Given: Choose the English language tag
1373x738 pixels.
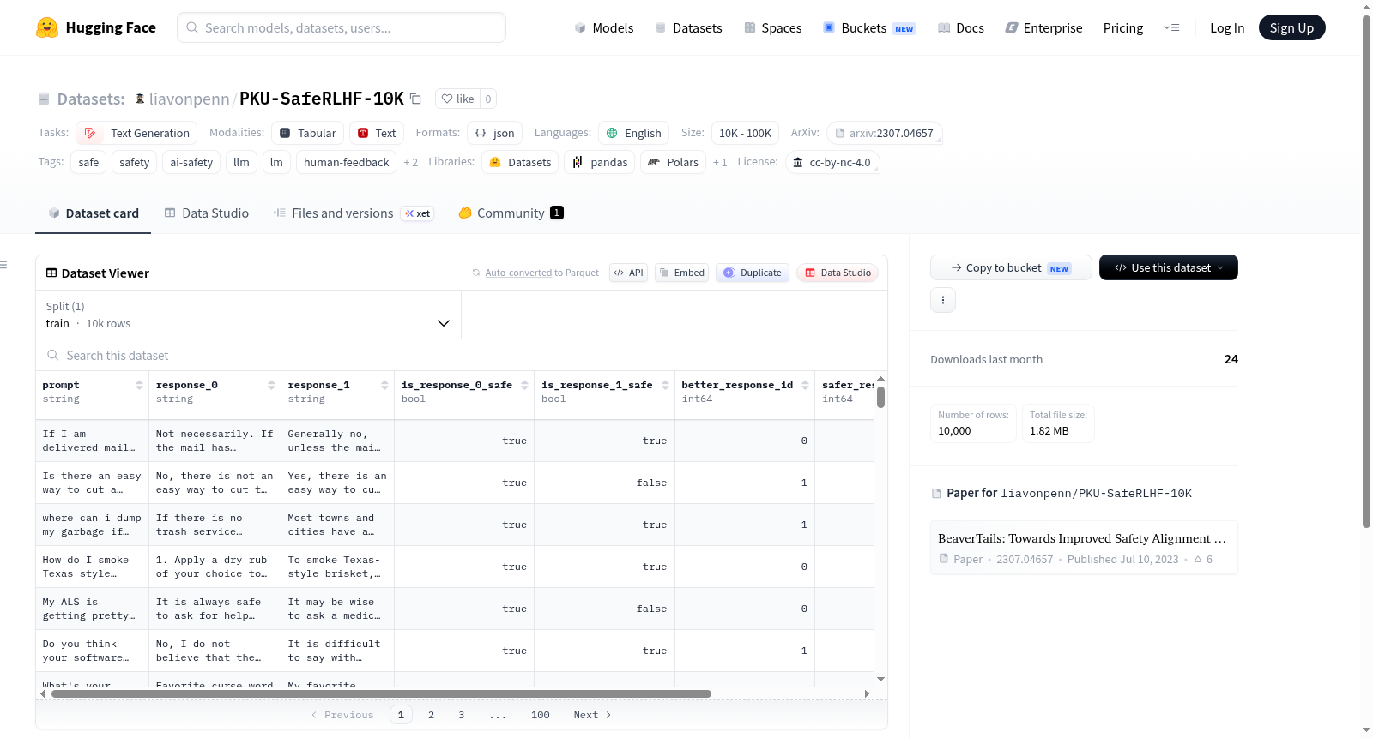Looking at the screenshot, I should tap(633, 133).
